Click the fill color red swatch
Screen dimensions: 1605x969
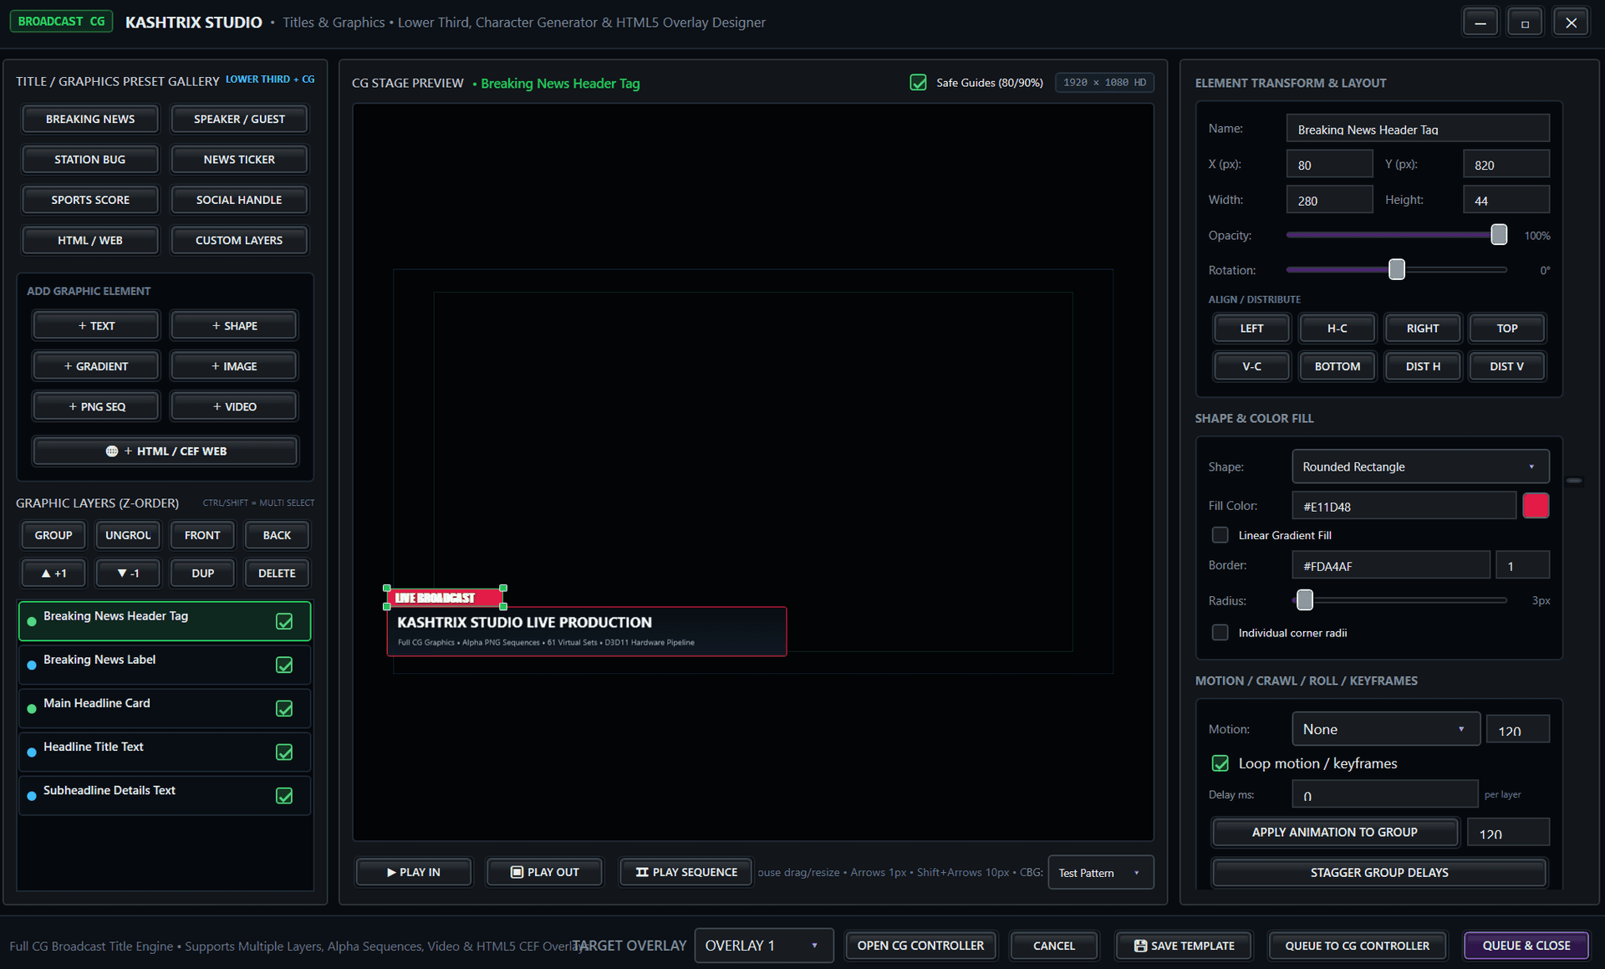coord(1536,506)
